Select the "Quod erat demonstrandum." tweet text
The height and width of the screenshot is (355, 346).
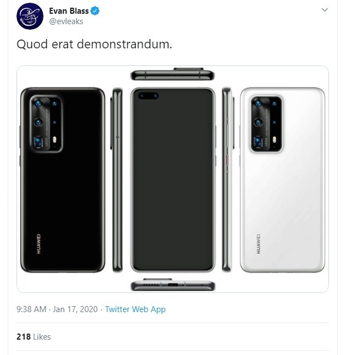(94, 45)
